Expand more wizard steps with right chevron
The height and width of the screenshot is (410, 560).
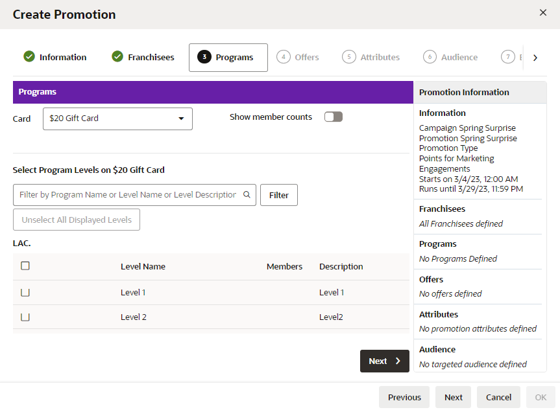(x=535, y=58)
